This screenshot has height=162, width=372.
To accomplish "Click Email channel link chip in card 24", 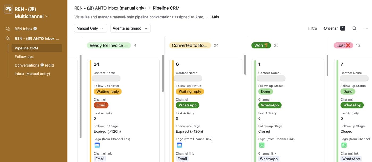I will (100, 159).
